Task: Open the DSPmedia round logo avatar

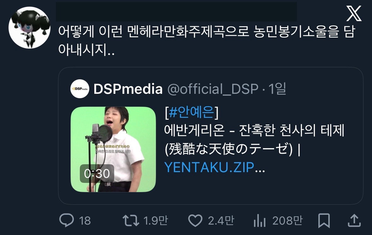Action: tap(80, 89)
